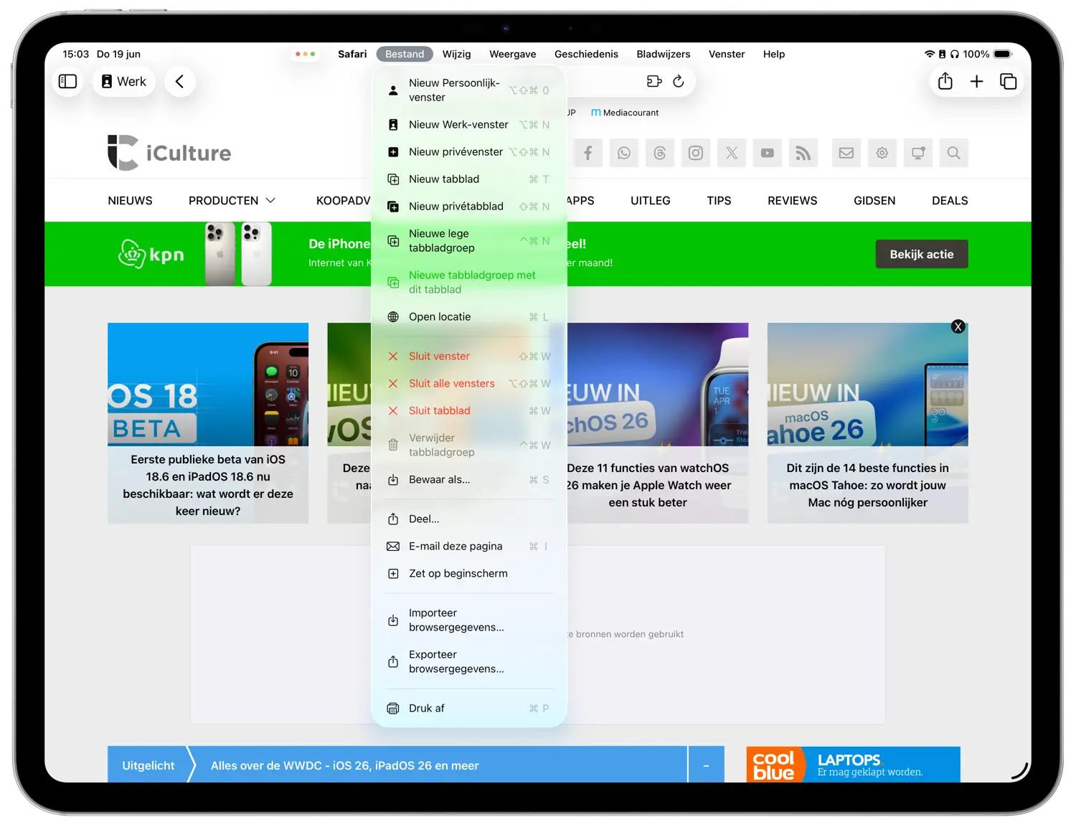Choose Deel... in the menu
Image resolution: width=1076 pixels, height=825 pixels.
(469, 519)
